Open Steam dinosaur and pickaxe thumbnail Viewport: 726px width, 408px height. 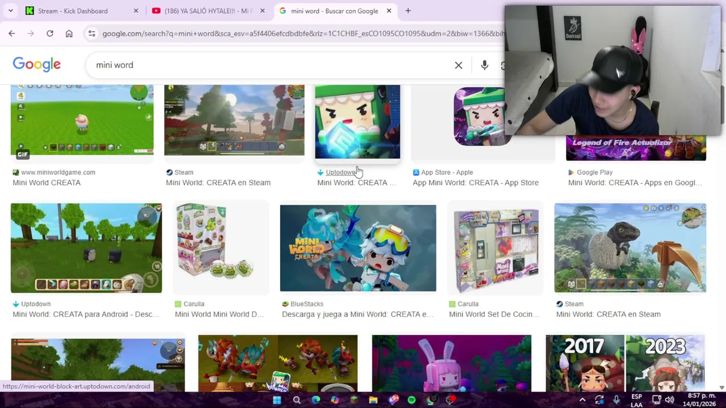[630, 248]
